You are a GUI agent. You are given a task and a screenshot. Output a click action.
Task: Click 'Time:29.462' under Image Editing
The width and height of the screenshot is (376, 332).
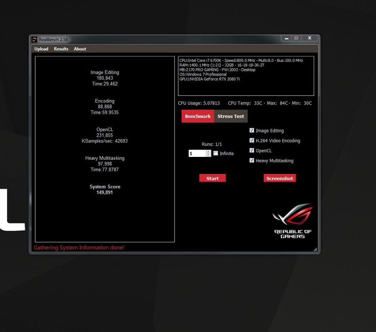(105, 84)
